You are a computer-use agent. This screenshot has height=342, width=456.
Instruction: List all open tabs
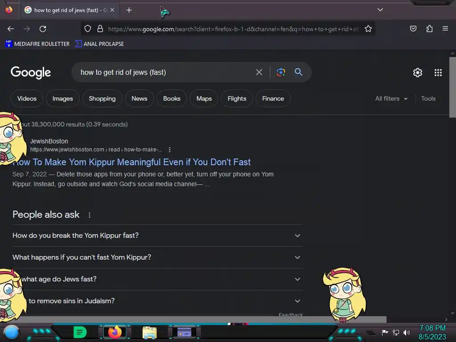pyautogui.click(x=380, y=10)
